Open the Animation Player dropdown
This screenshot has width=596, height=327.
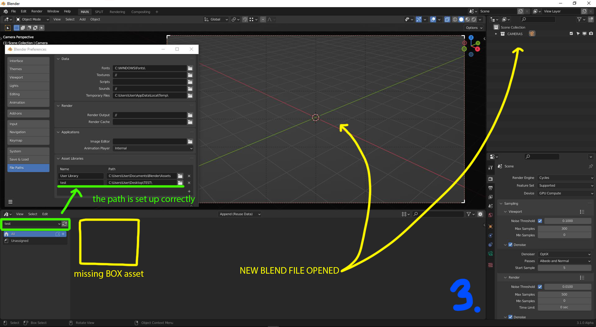pos(153,148)
